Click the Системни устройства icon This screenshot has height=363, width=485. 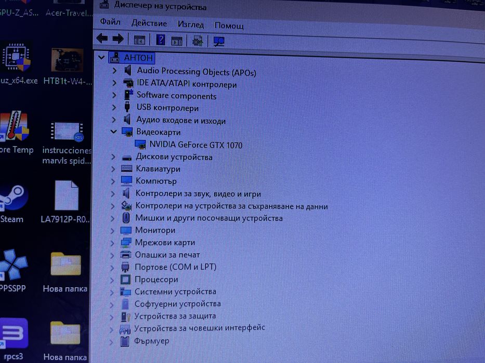point(125,291)
